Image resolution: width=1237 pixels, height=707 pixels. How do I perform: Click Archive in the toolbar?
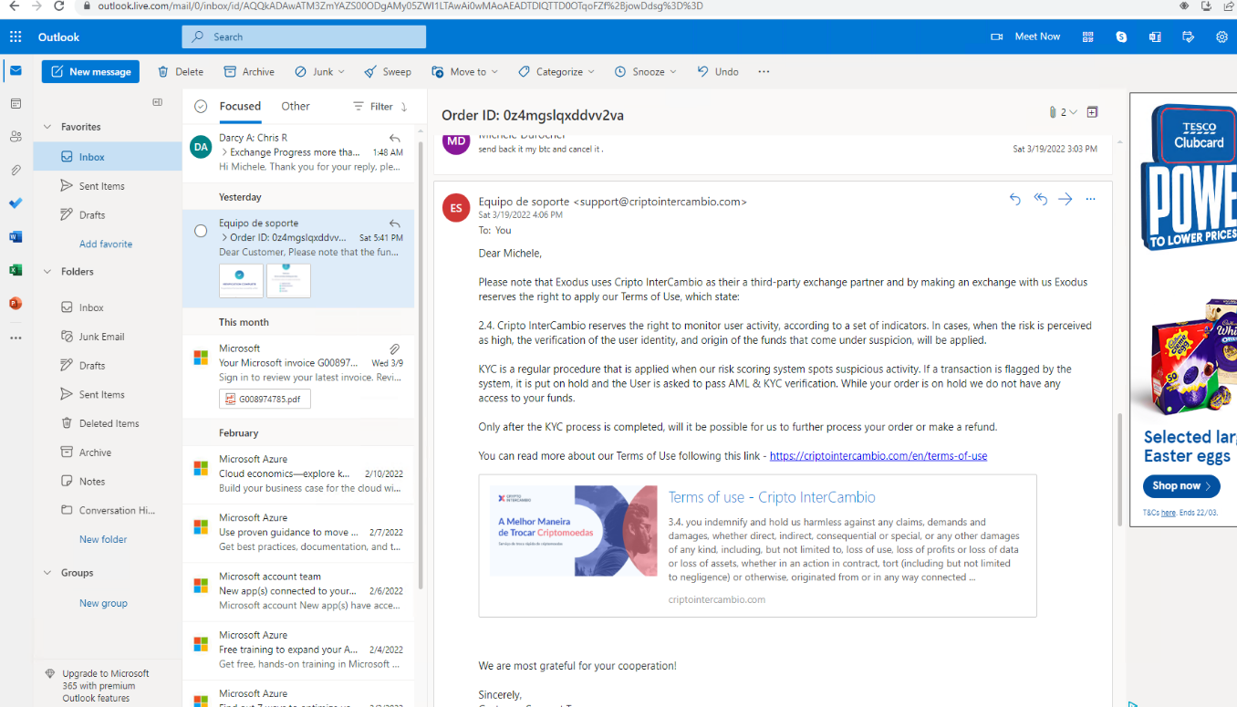tap(249, 72)
